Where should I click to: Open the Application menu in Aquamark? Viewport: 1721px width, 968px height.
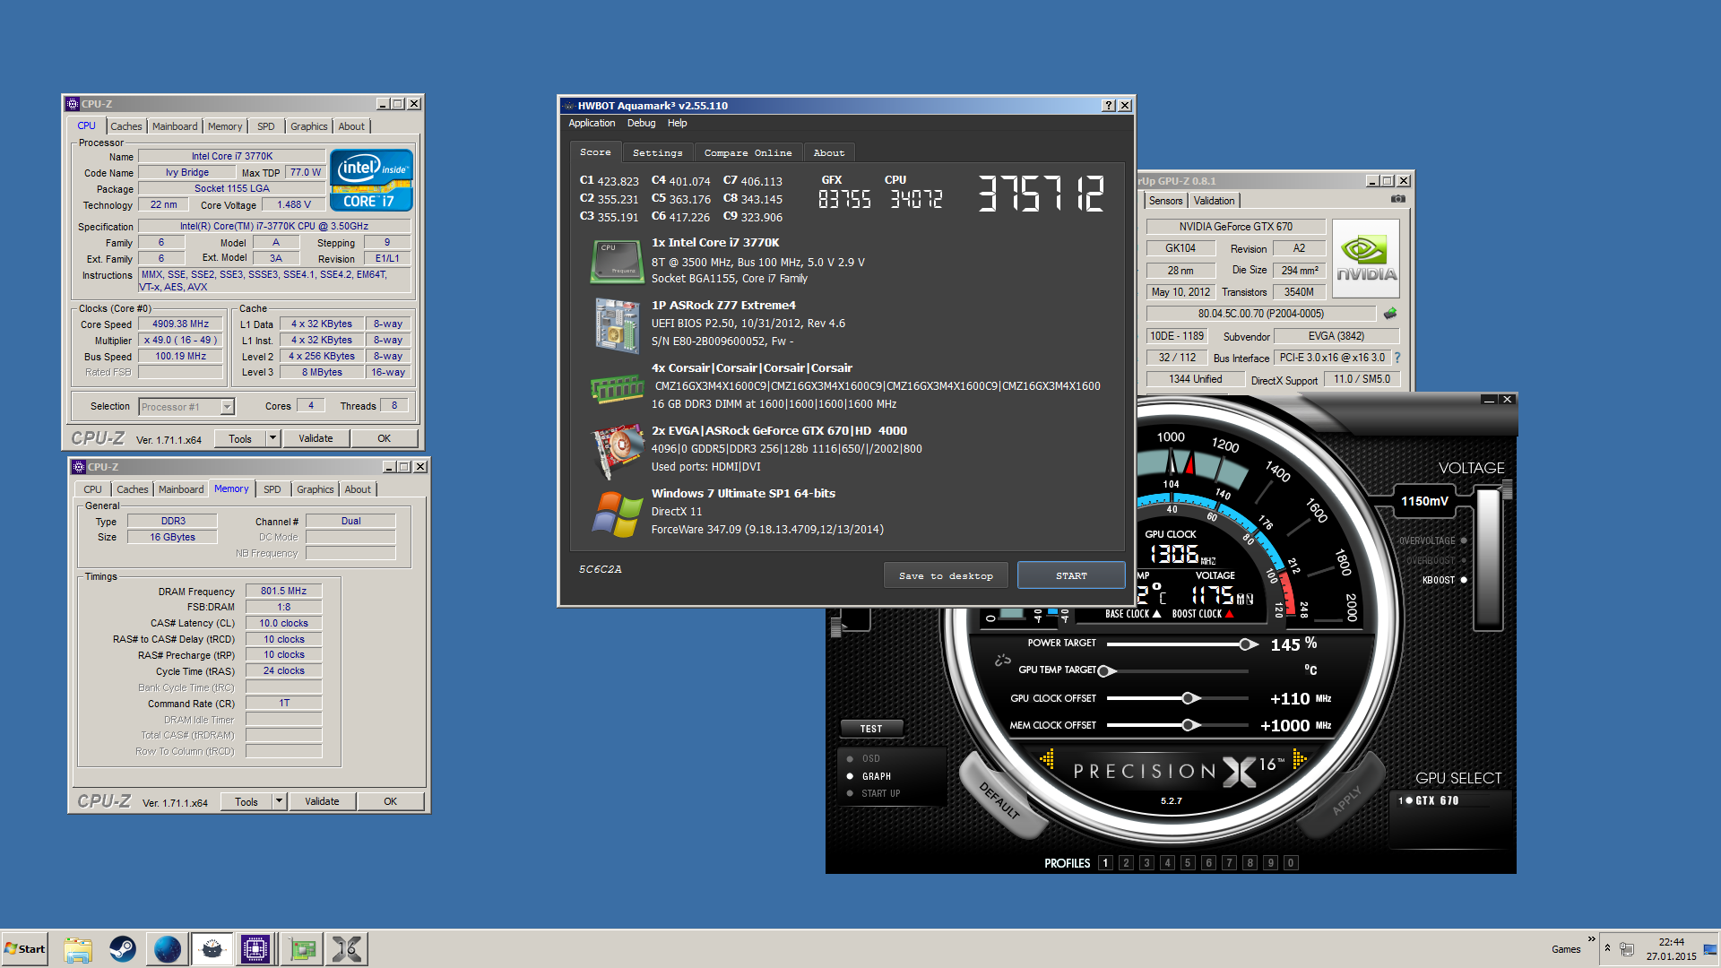(592, 124)
